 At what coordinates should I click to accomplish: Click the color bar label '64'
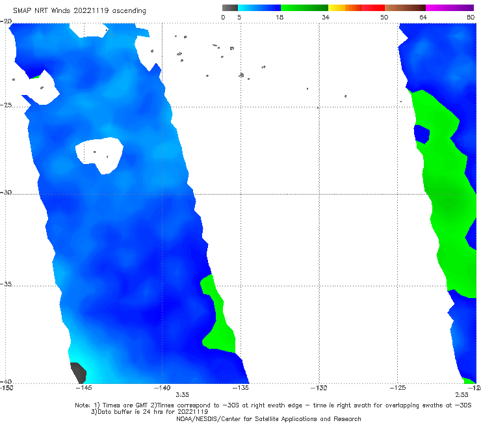click(423, 18)
